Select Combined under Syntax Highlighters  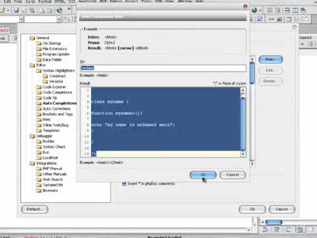57,76
